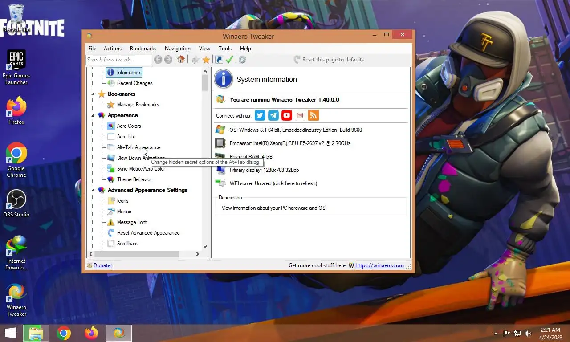
Task: Open the Bookmarks menu
Action: (143, 49)
